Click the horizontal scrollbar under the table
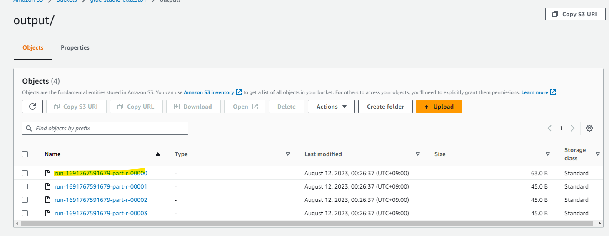609x236 pixels. 307,224
